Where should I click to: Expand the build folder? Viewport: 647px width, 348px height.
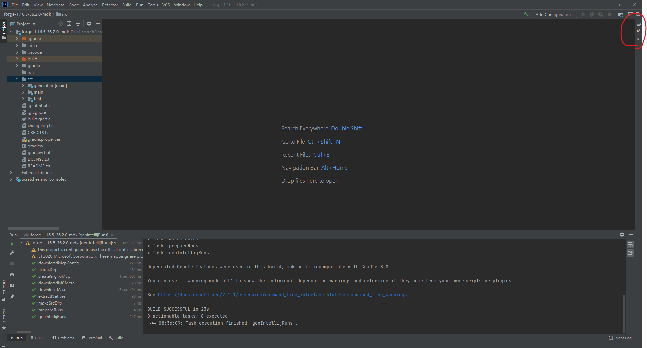pyautogui.click(x=17, y=59)
